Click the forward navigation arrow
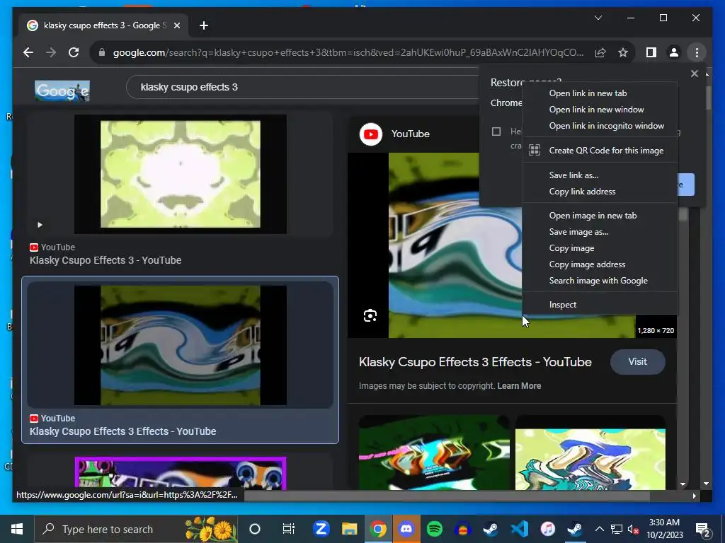This screenshot has width=725, height=543. tap(51, 52)
